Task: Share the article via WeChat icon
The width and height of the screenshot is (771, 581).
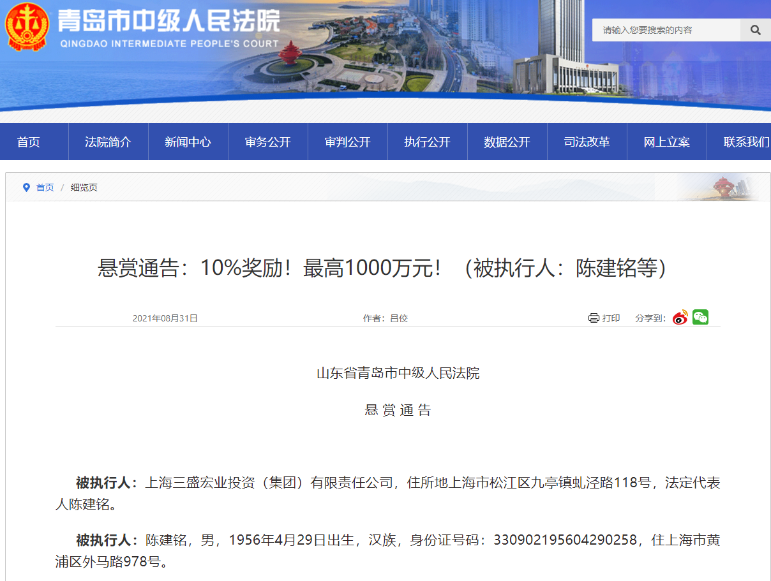Action: [x=700, y=317]
